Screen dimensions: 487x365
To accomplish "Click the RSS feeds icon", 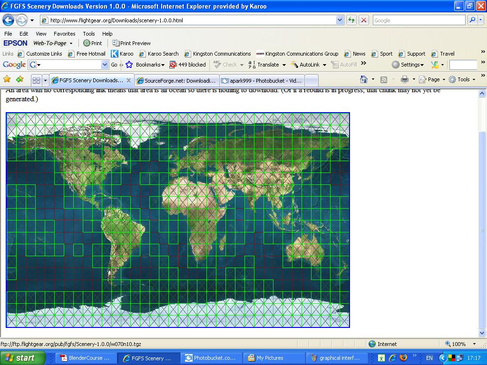I will point(384,80).
